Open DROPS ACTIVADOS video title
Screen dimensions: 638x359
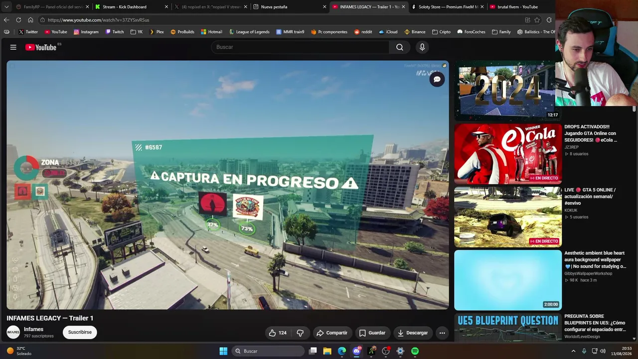(x=591, y=134)
